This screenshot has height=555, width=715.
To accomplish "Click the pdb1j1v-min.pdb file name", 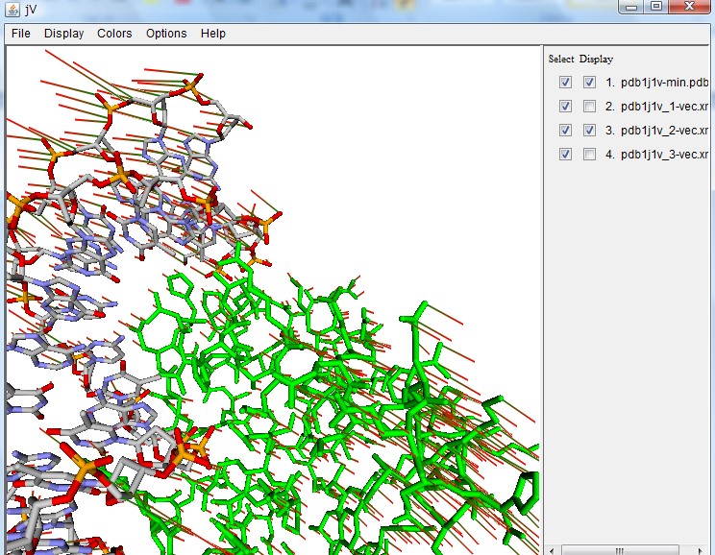I will [x=664, y=83].
